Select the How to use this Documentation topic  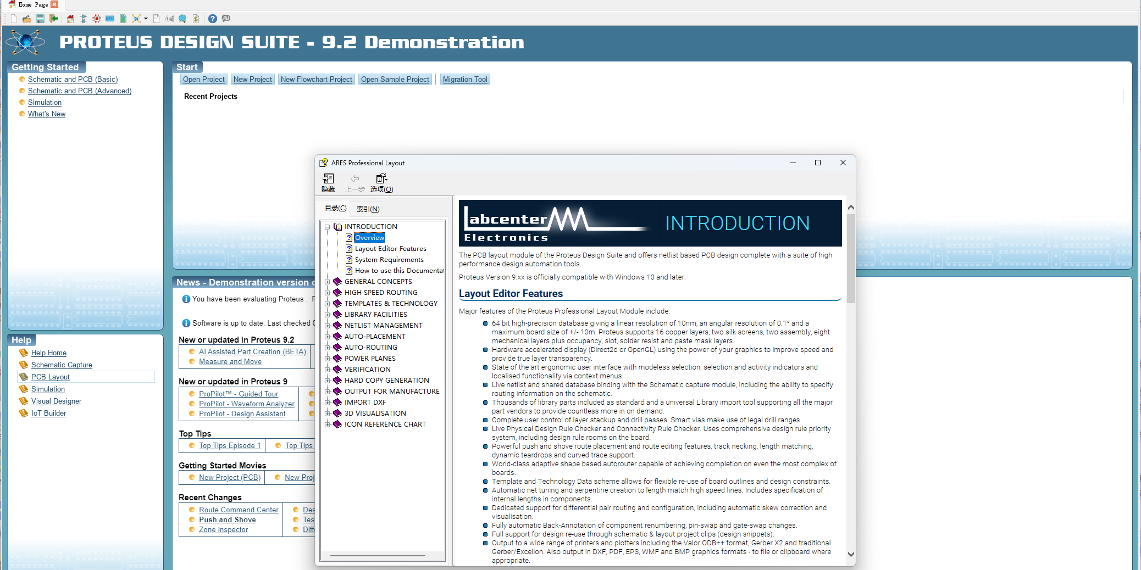400,271
